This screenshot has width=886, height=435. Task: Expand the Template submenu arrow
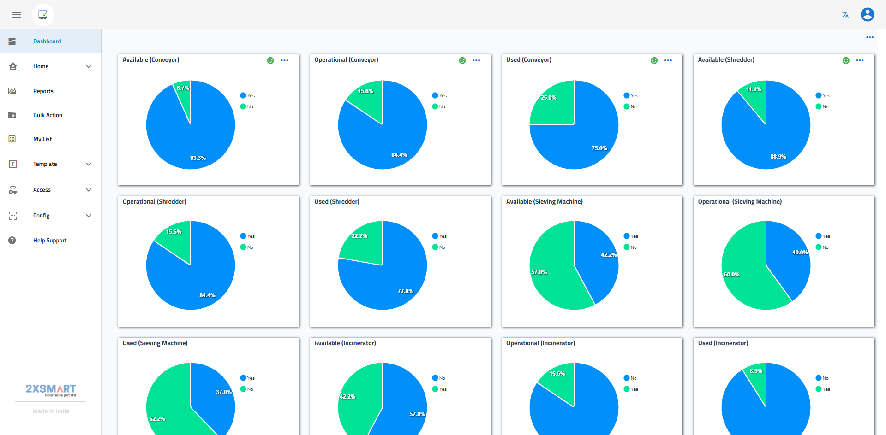coord(89,164)
